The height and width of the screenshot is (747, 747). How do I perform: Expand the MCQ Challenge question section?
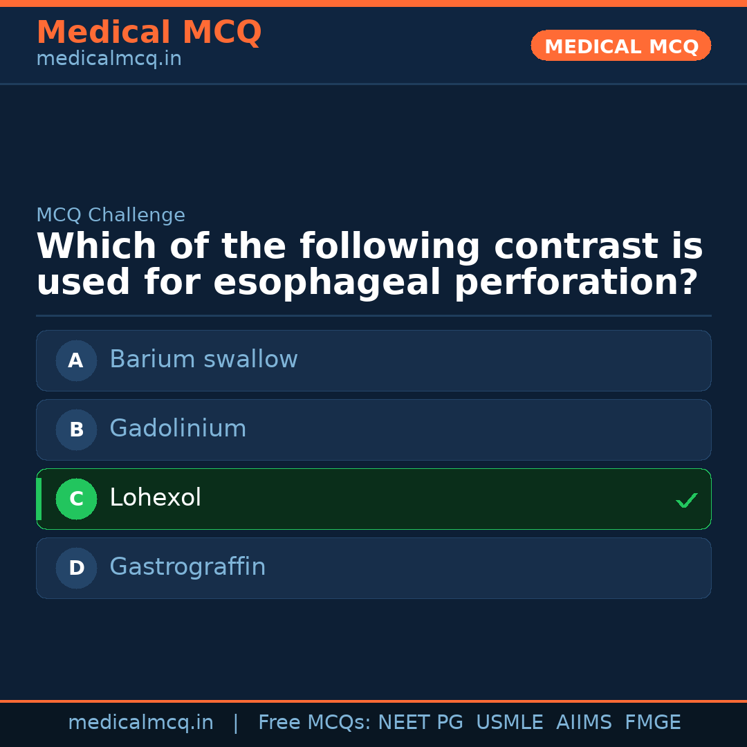tap(111, 215)
